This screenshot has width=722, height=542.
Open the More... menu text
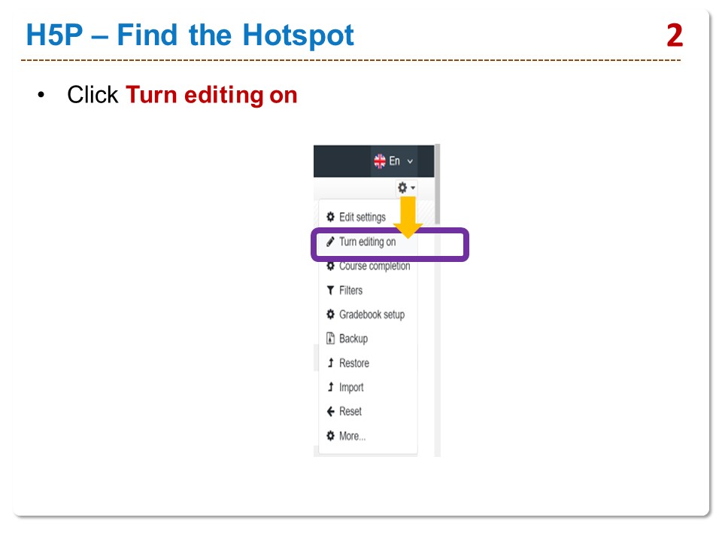pyautogui.click(x=352, y=436)
